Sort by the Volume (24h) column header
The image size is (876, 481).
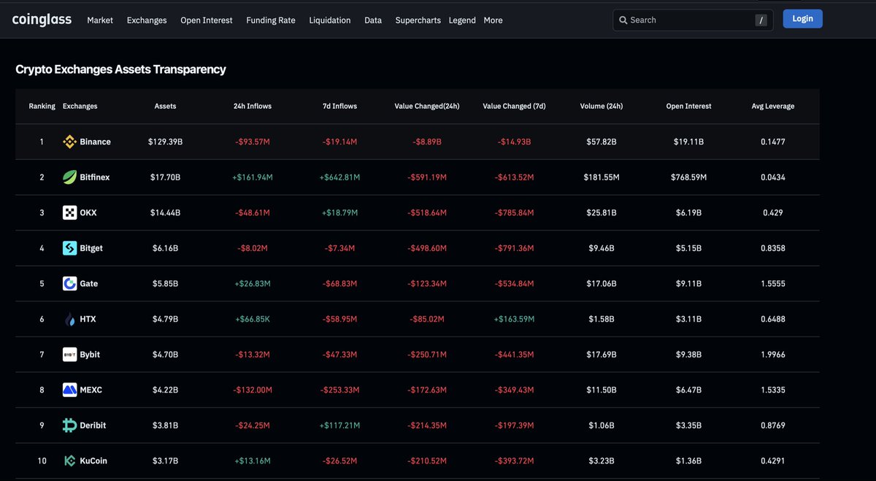602,107
